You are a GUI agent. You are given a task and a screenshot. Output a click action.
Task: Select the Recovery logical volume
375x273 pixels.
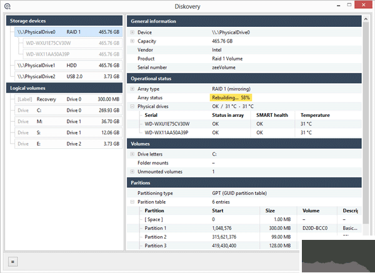[66, 99]
